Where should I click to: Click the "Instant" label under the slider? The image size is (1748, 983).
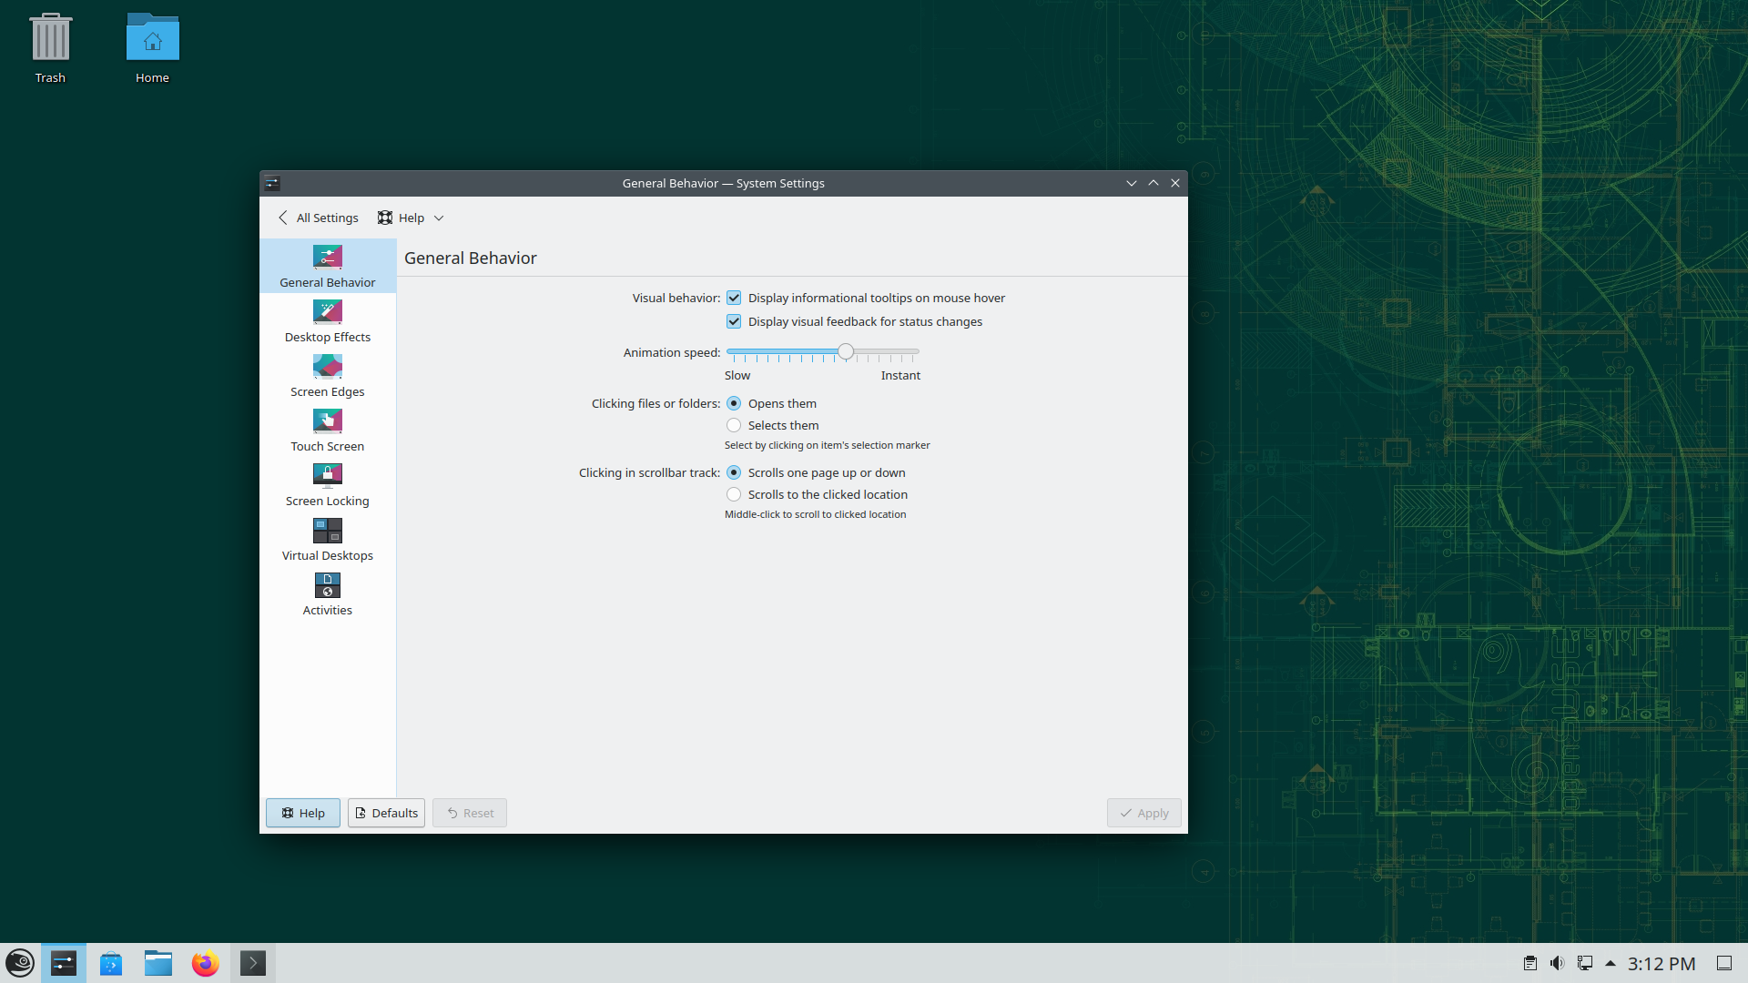tap(900, 375)
